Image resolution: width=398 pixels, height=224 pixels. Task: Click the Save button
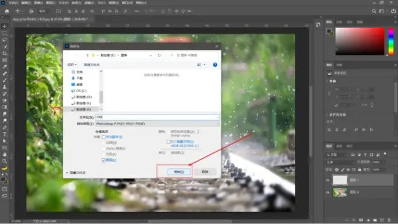(x=179, y=172)
